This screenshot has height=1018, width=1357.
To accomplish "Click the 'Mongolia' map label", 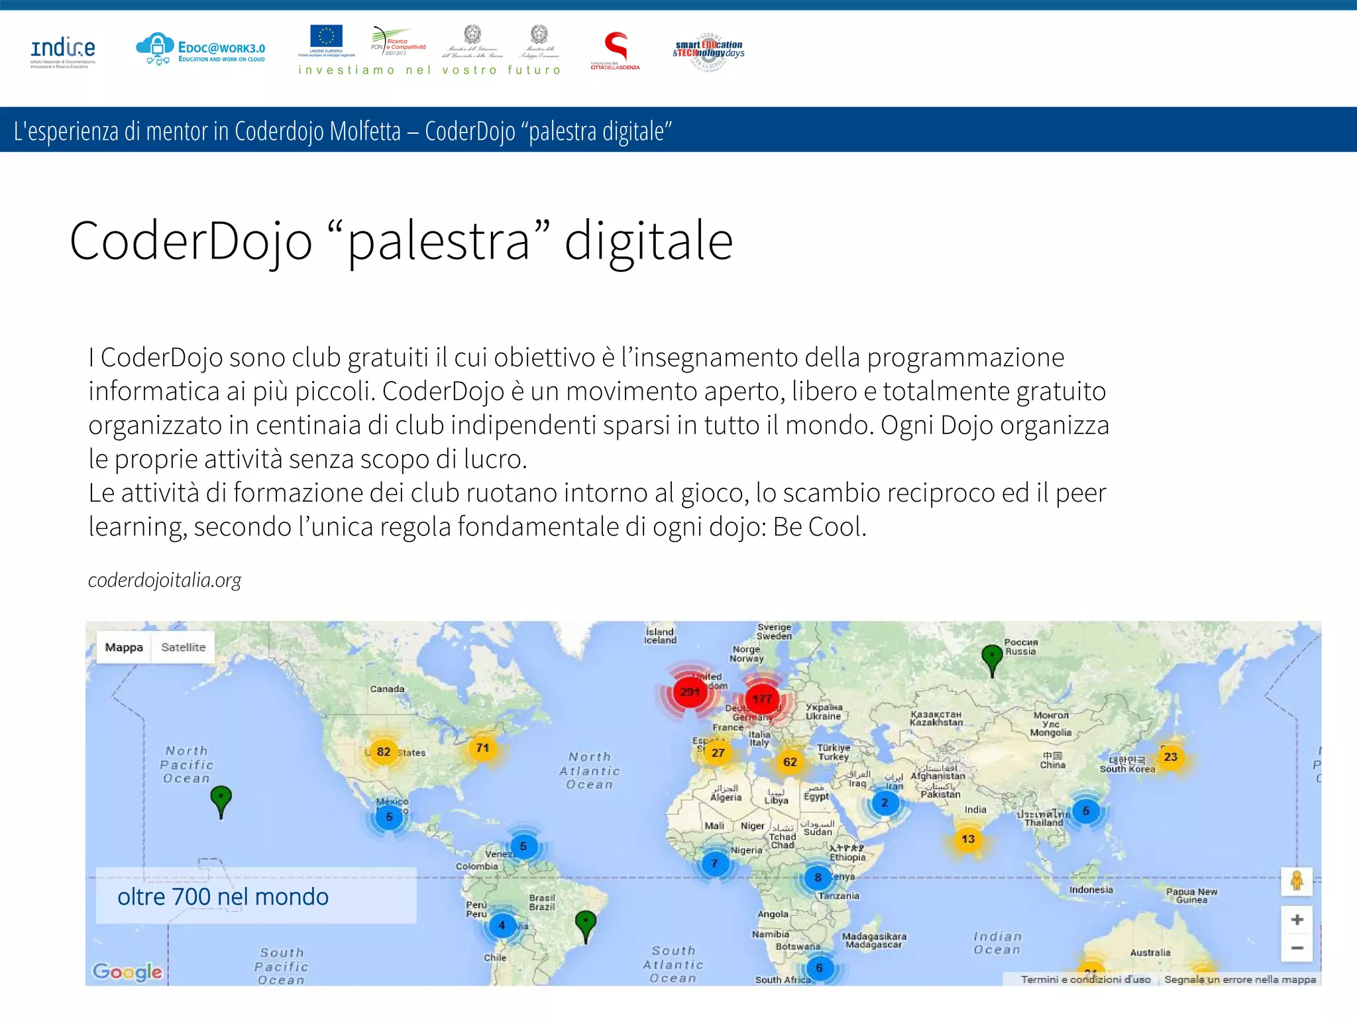I will 1051,724.
